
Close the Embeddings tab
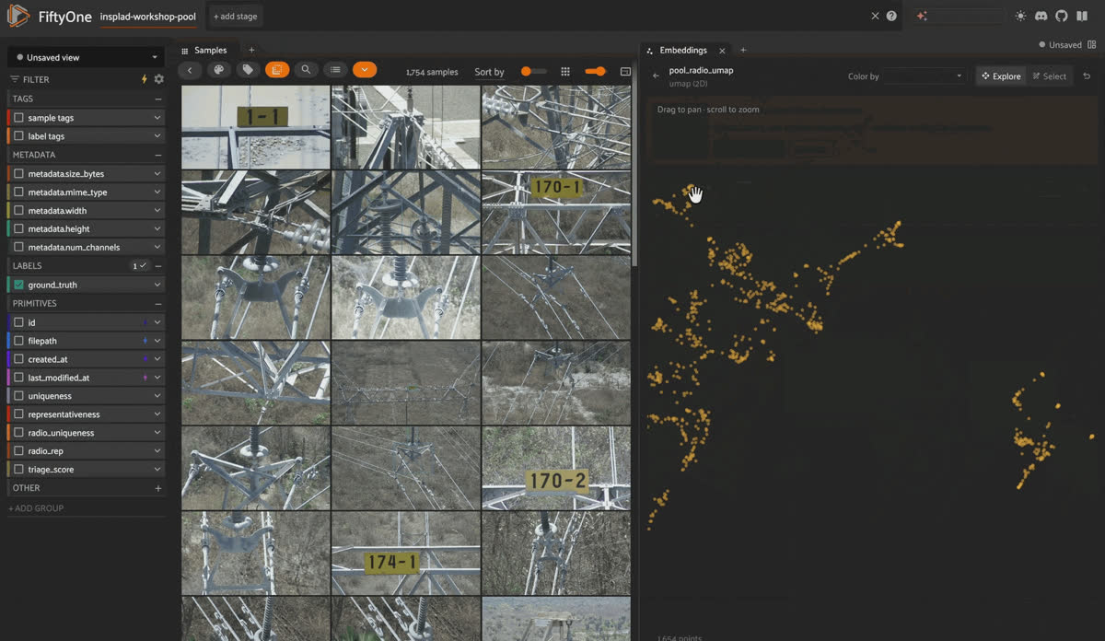(722, 51)
